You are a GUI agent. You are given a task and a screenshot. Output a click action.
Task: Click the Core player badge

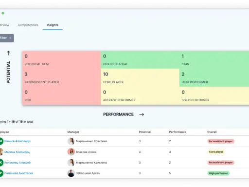(x=216, y=152)
